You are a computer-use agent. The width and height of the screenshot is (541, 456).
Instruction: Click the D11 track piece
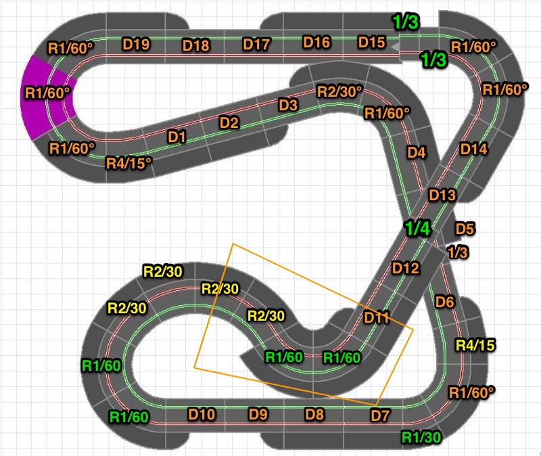pyautogui.click(x=377, y=317)
